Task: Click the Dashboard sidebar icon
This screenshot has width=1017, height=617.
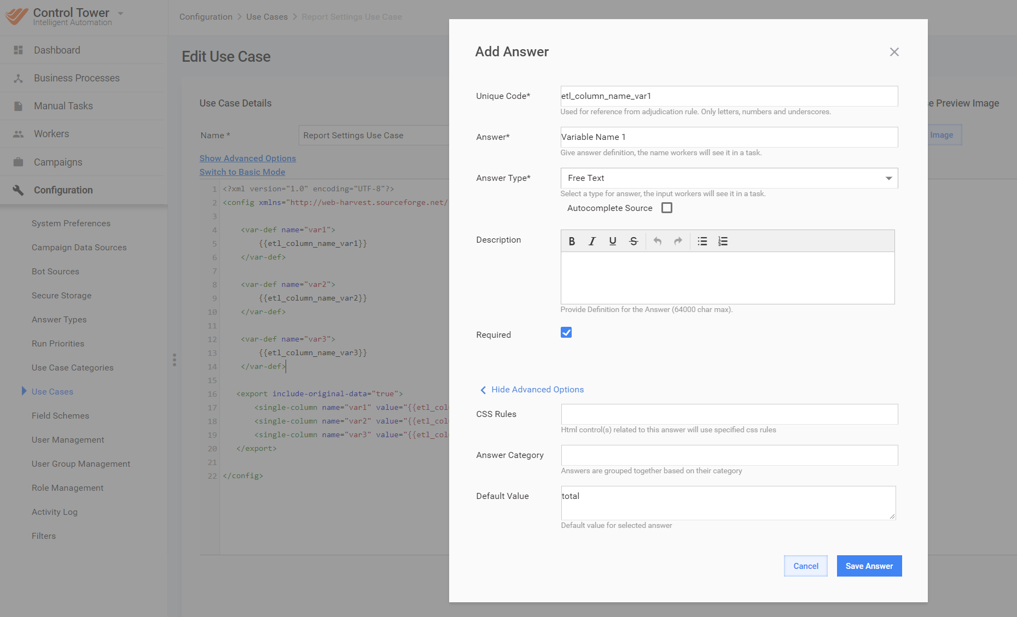Action: click(18, 50)
